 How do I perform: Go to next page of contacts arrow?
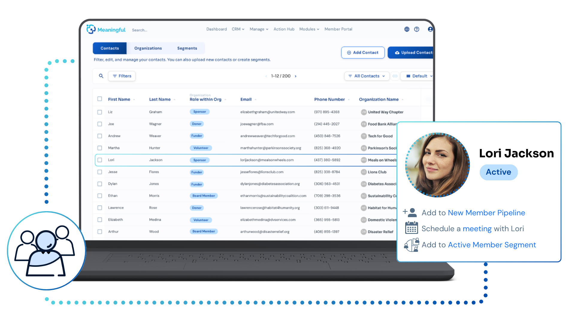point(296,76)
